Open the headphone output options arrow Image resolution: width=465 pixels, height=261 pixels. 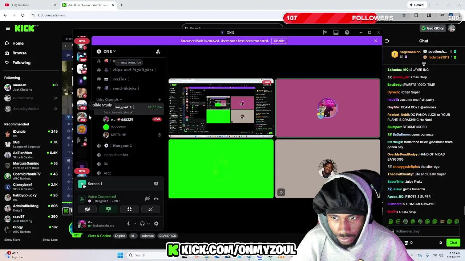pos(148,224)
